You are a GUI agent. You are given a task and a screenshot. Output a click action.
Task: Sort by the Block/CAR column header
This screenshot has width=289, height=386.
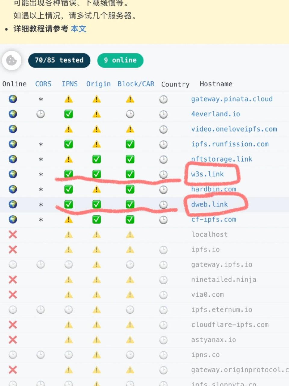point(136,84)
